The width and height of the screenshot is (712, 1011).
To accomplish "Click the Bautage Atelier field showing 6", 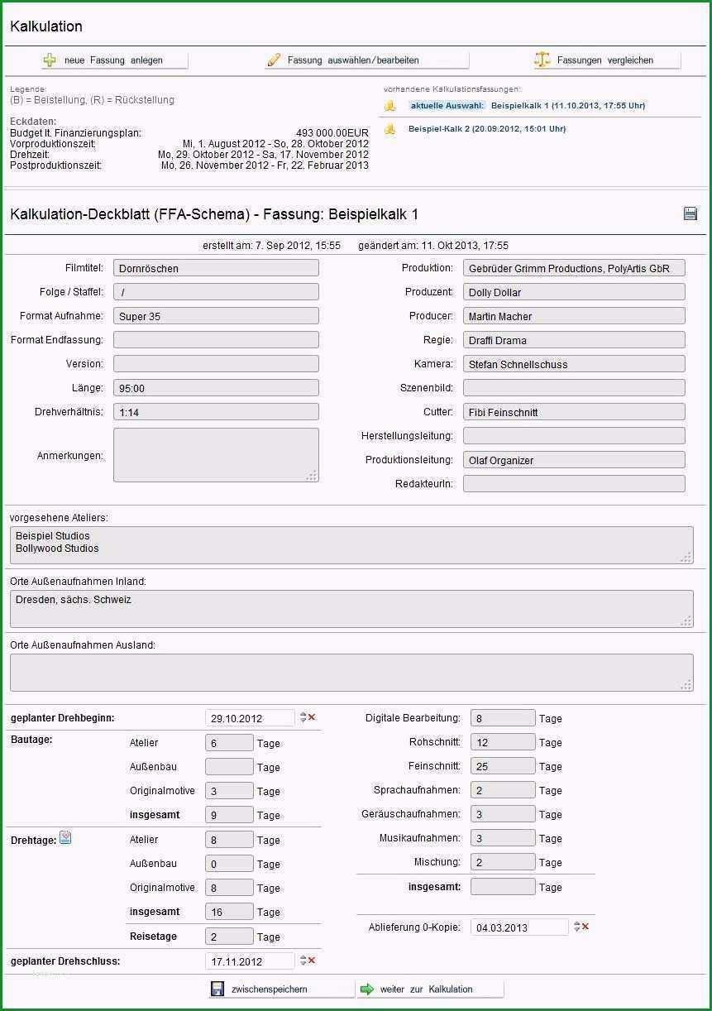I will (x=229, y=743).
